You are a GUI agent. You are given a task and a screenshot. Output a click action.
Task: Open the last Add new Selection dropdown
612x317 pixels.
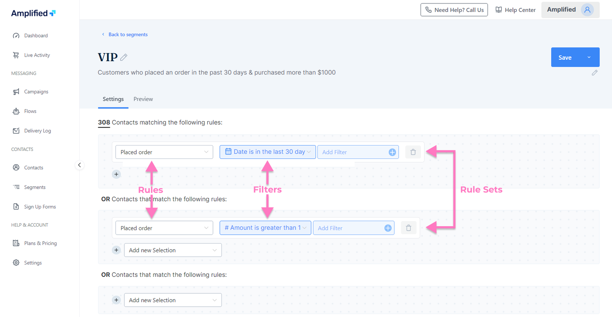click(173, 300)
